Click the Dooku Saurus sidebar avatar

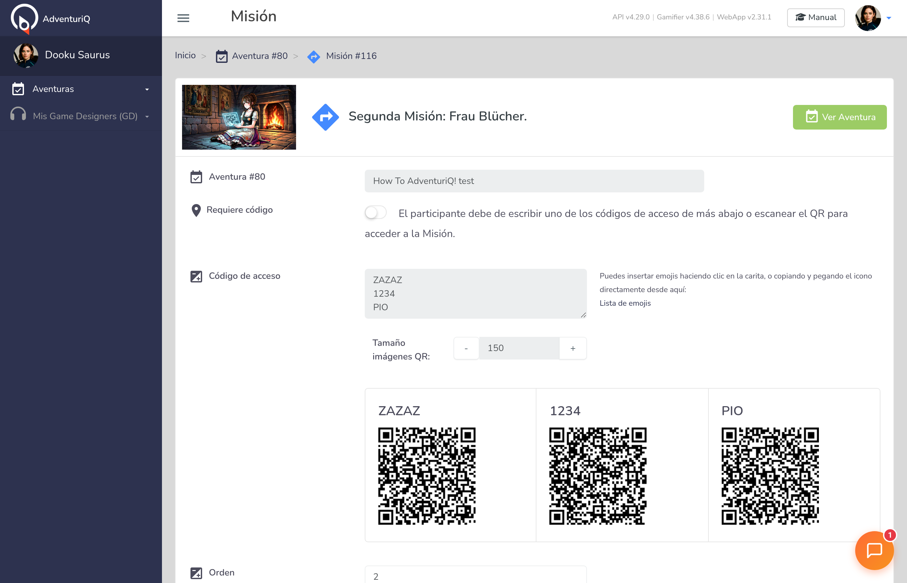(x=26, y=55)
